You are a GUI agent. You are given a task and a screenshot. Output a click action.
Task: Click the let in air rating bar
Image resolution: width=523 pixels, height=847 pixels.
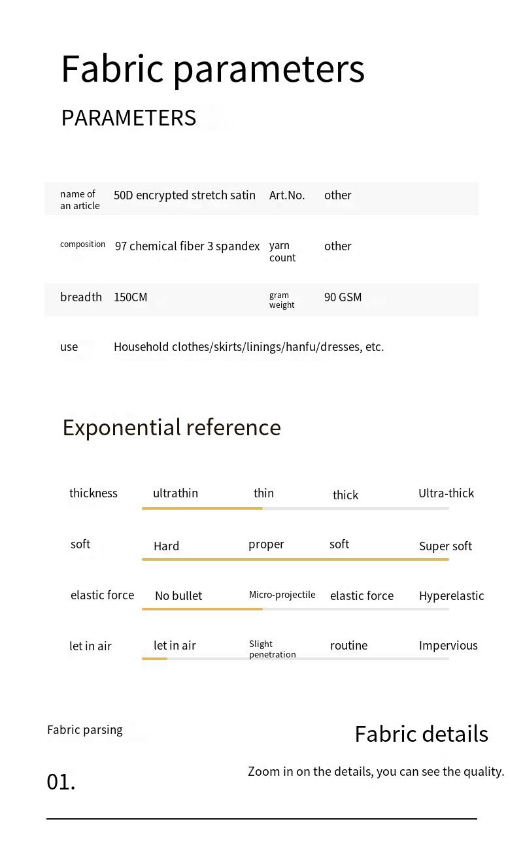tap(295, 659)
